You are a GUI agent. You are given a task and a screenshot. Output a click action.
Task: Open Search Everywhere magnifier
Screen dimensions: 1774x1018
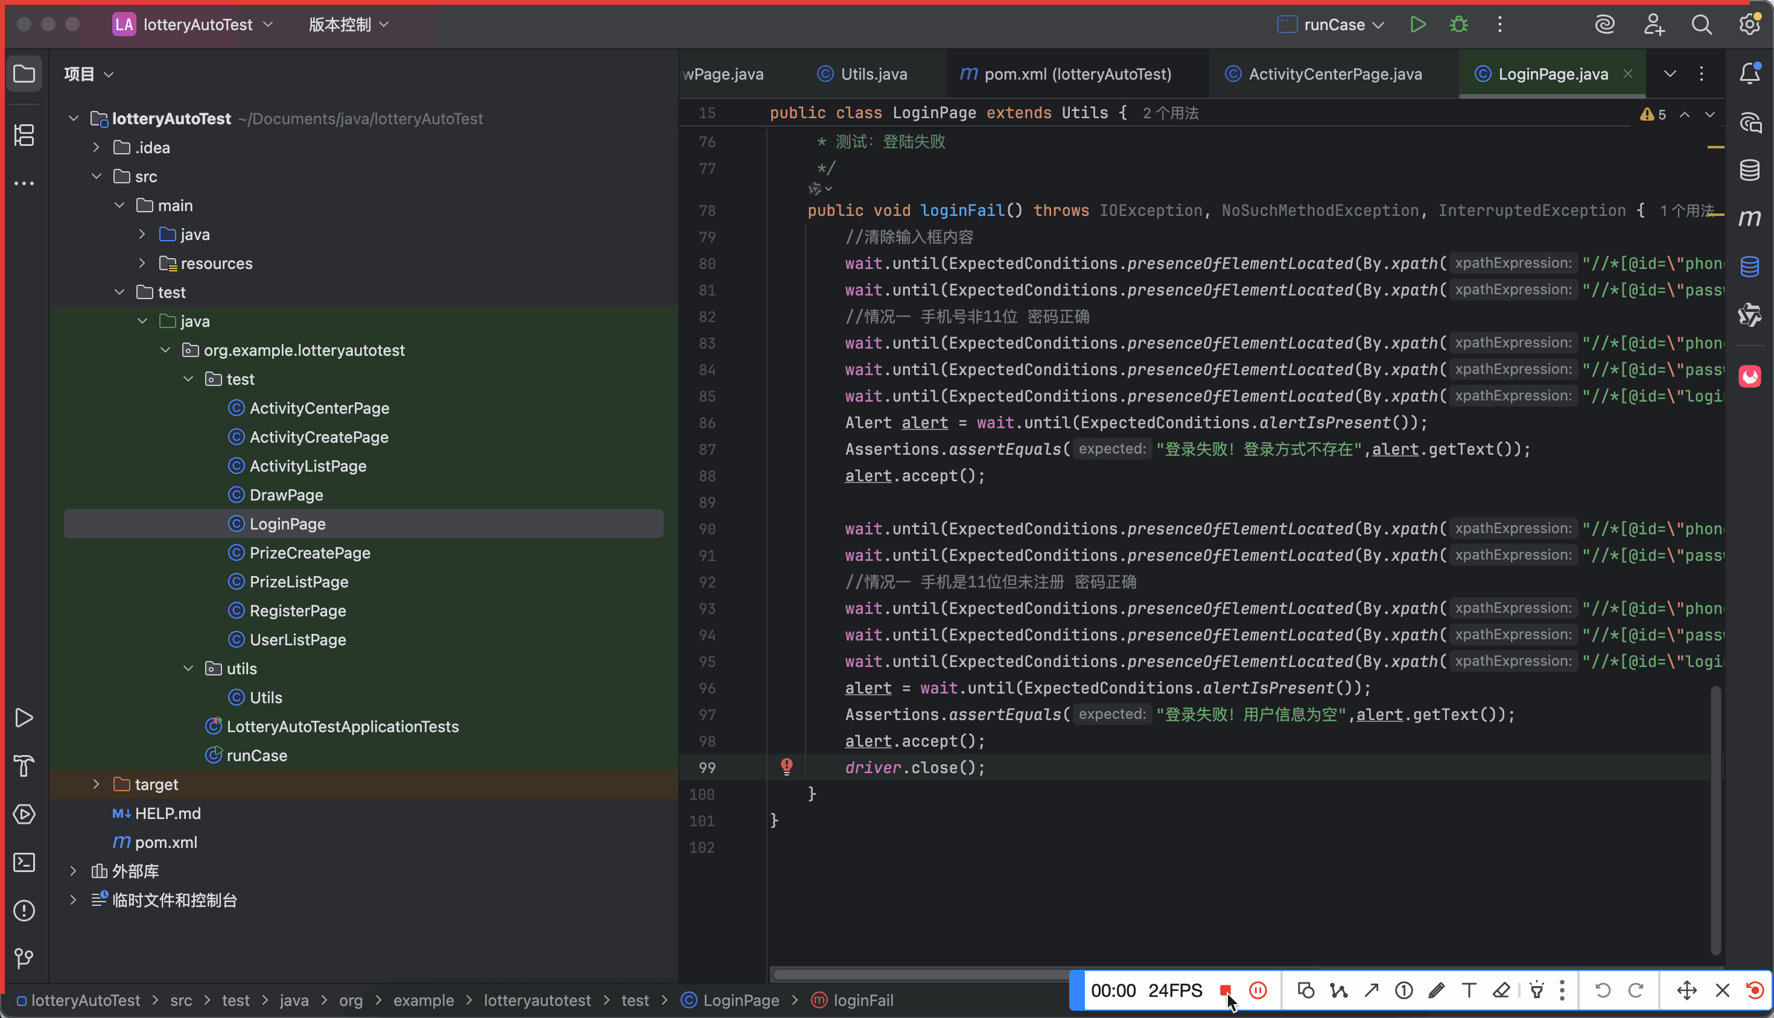coord(1701,25)
